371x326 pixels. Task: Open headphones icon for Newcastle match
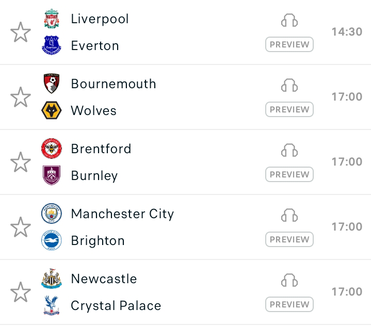289,280
